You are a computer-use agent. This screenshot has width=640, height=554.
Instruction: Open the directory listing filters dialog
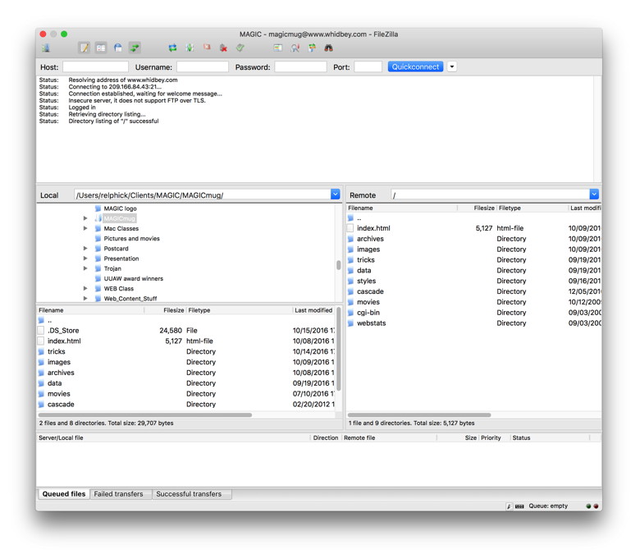pyautogui.click(x=278, y=48)
